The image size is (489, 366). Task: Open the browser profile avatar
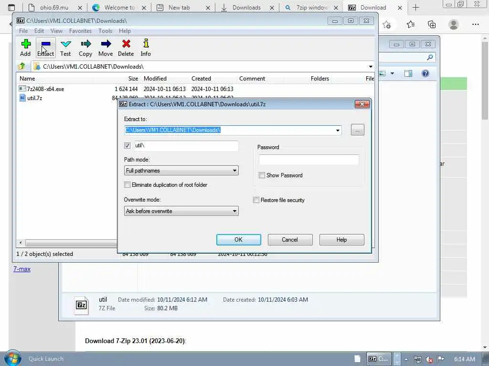[x=454, y=25]
